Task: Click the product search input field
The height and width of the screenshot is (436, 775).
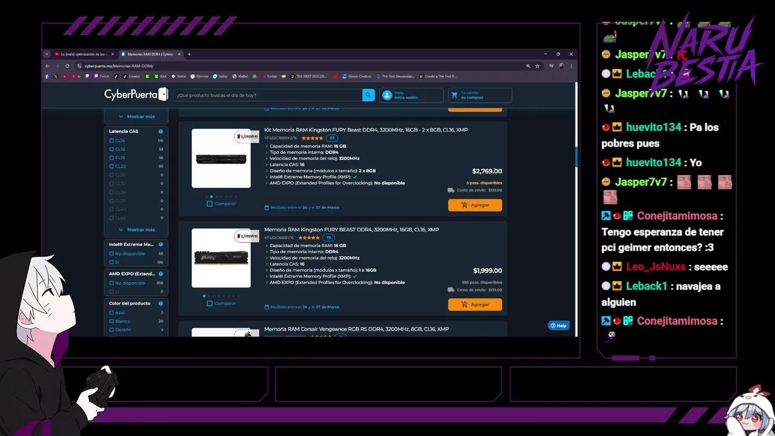Action: point(268,95)
